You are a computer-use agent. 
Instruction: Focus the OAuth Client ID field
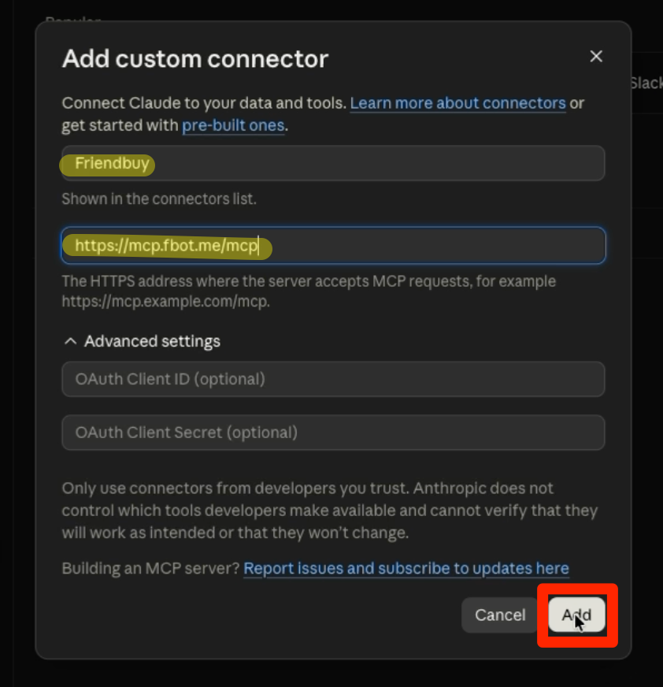pyautogui.click(x=333, y=379)
